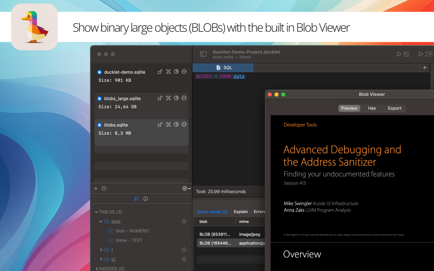Open the Query result (2) tab

[212, 212]
